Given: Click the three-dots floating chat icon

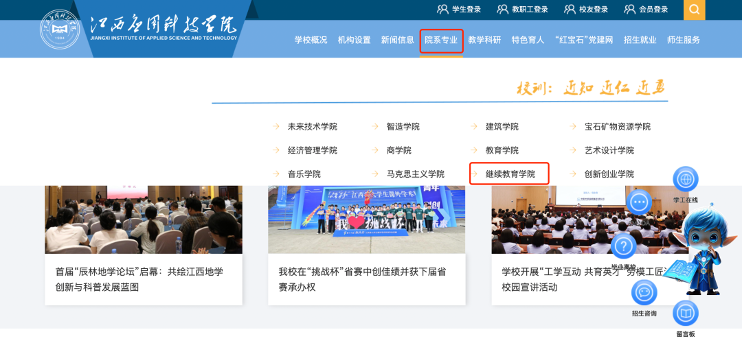Looking at the screenshot, I should tap(639, 202).
